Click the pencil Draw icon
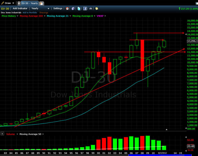 coord(3,3)
